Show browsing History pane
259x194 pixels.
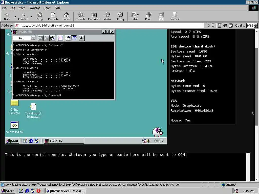[x=120, y=16]
